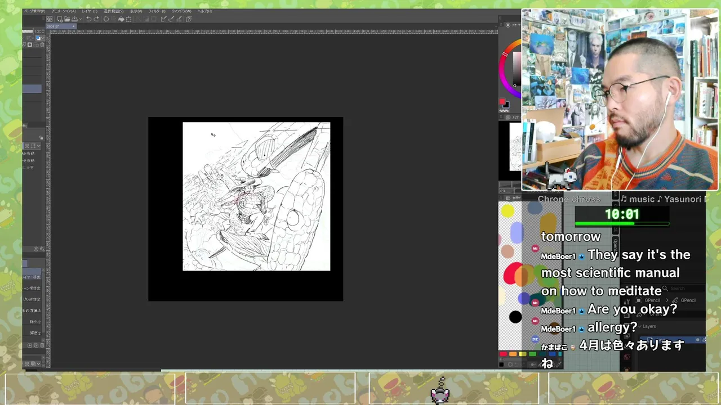Click the right GPencil breadcrumb in background window
The image size is (721, 405).
684,300
